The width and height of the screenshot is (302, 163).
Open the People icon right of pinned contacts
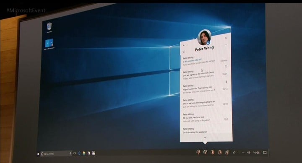point(234,153)
